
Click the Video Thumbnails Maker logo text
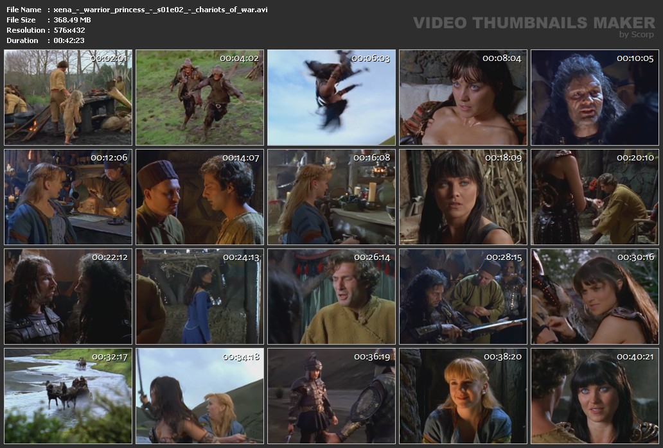[x=534, y=23]
